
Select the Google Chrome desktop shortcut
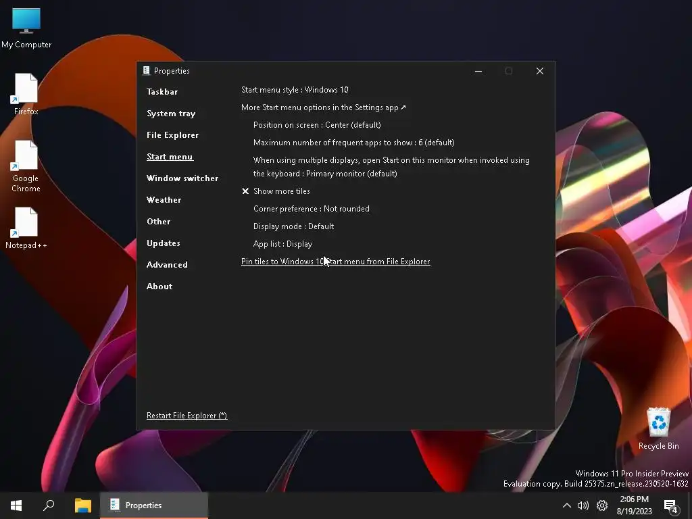coord(26,166)
